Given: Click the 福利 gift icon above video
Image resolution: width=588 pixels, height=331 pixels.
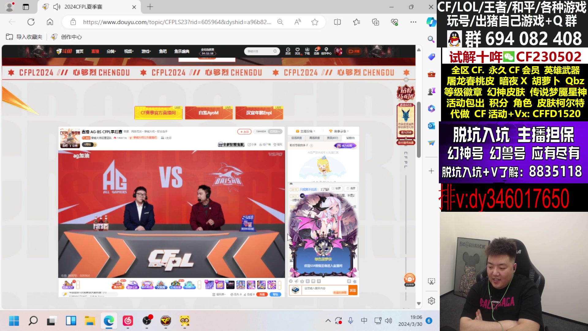Looking at the screenshot, I should click(278, 144).
